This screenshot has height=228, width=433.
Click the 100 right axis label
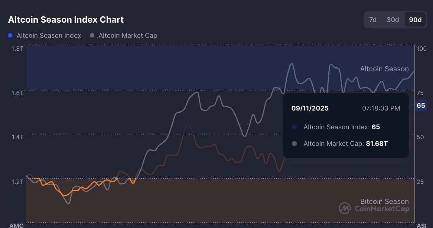click(422, 49)
